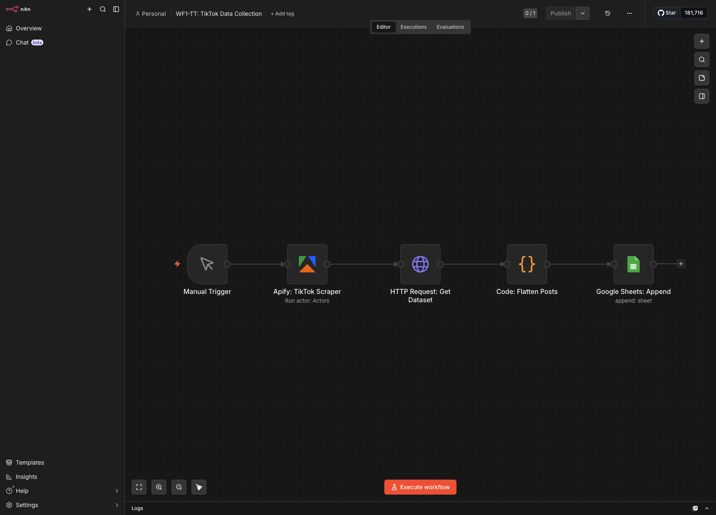Zoom out on the canvas

(179, 487)
